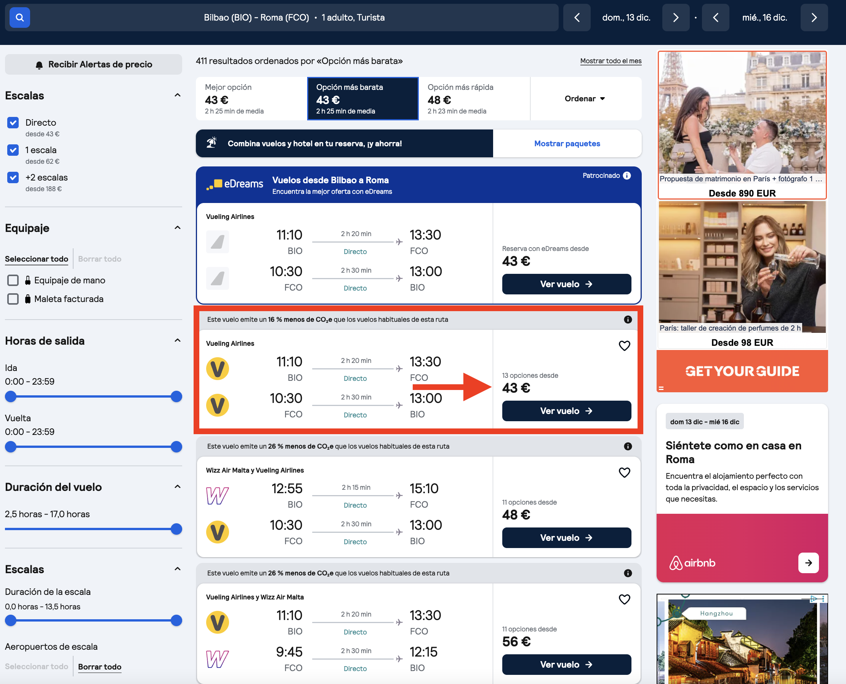846x684 pixels.
Task: Collapse the Horas de salida section
Action: click(178, 340)
